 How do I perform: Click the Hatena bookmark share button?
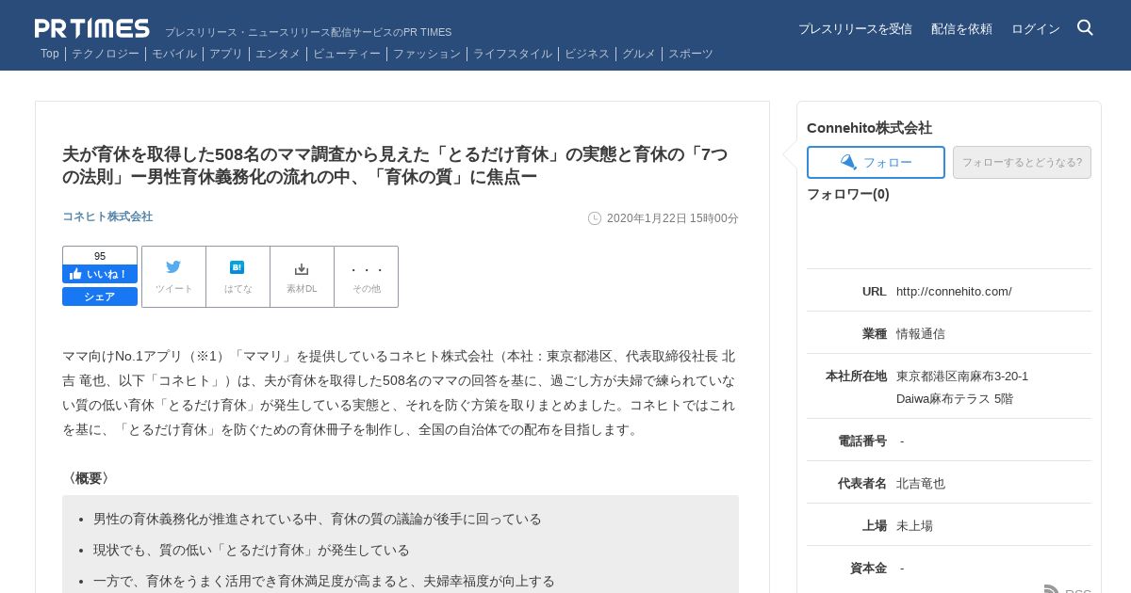238,277
